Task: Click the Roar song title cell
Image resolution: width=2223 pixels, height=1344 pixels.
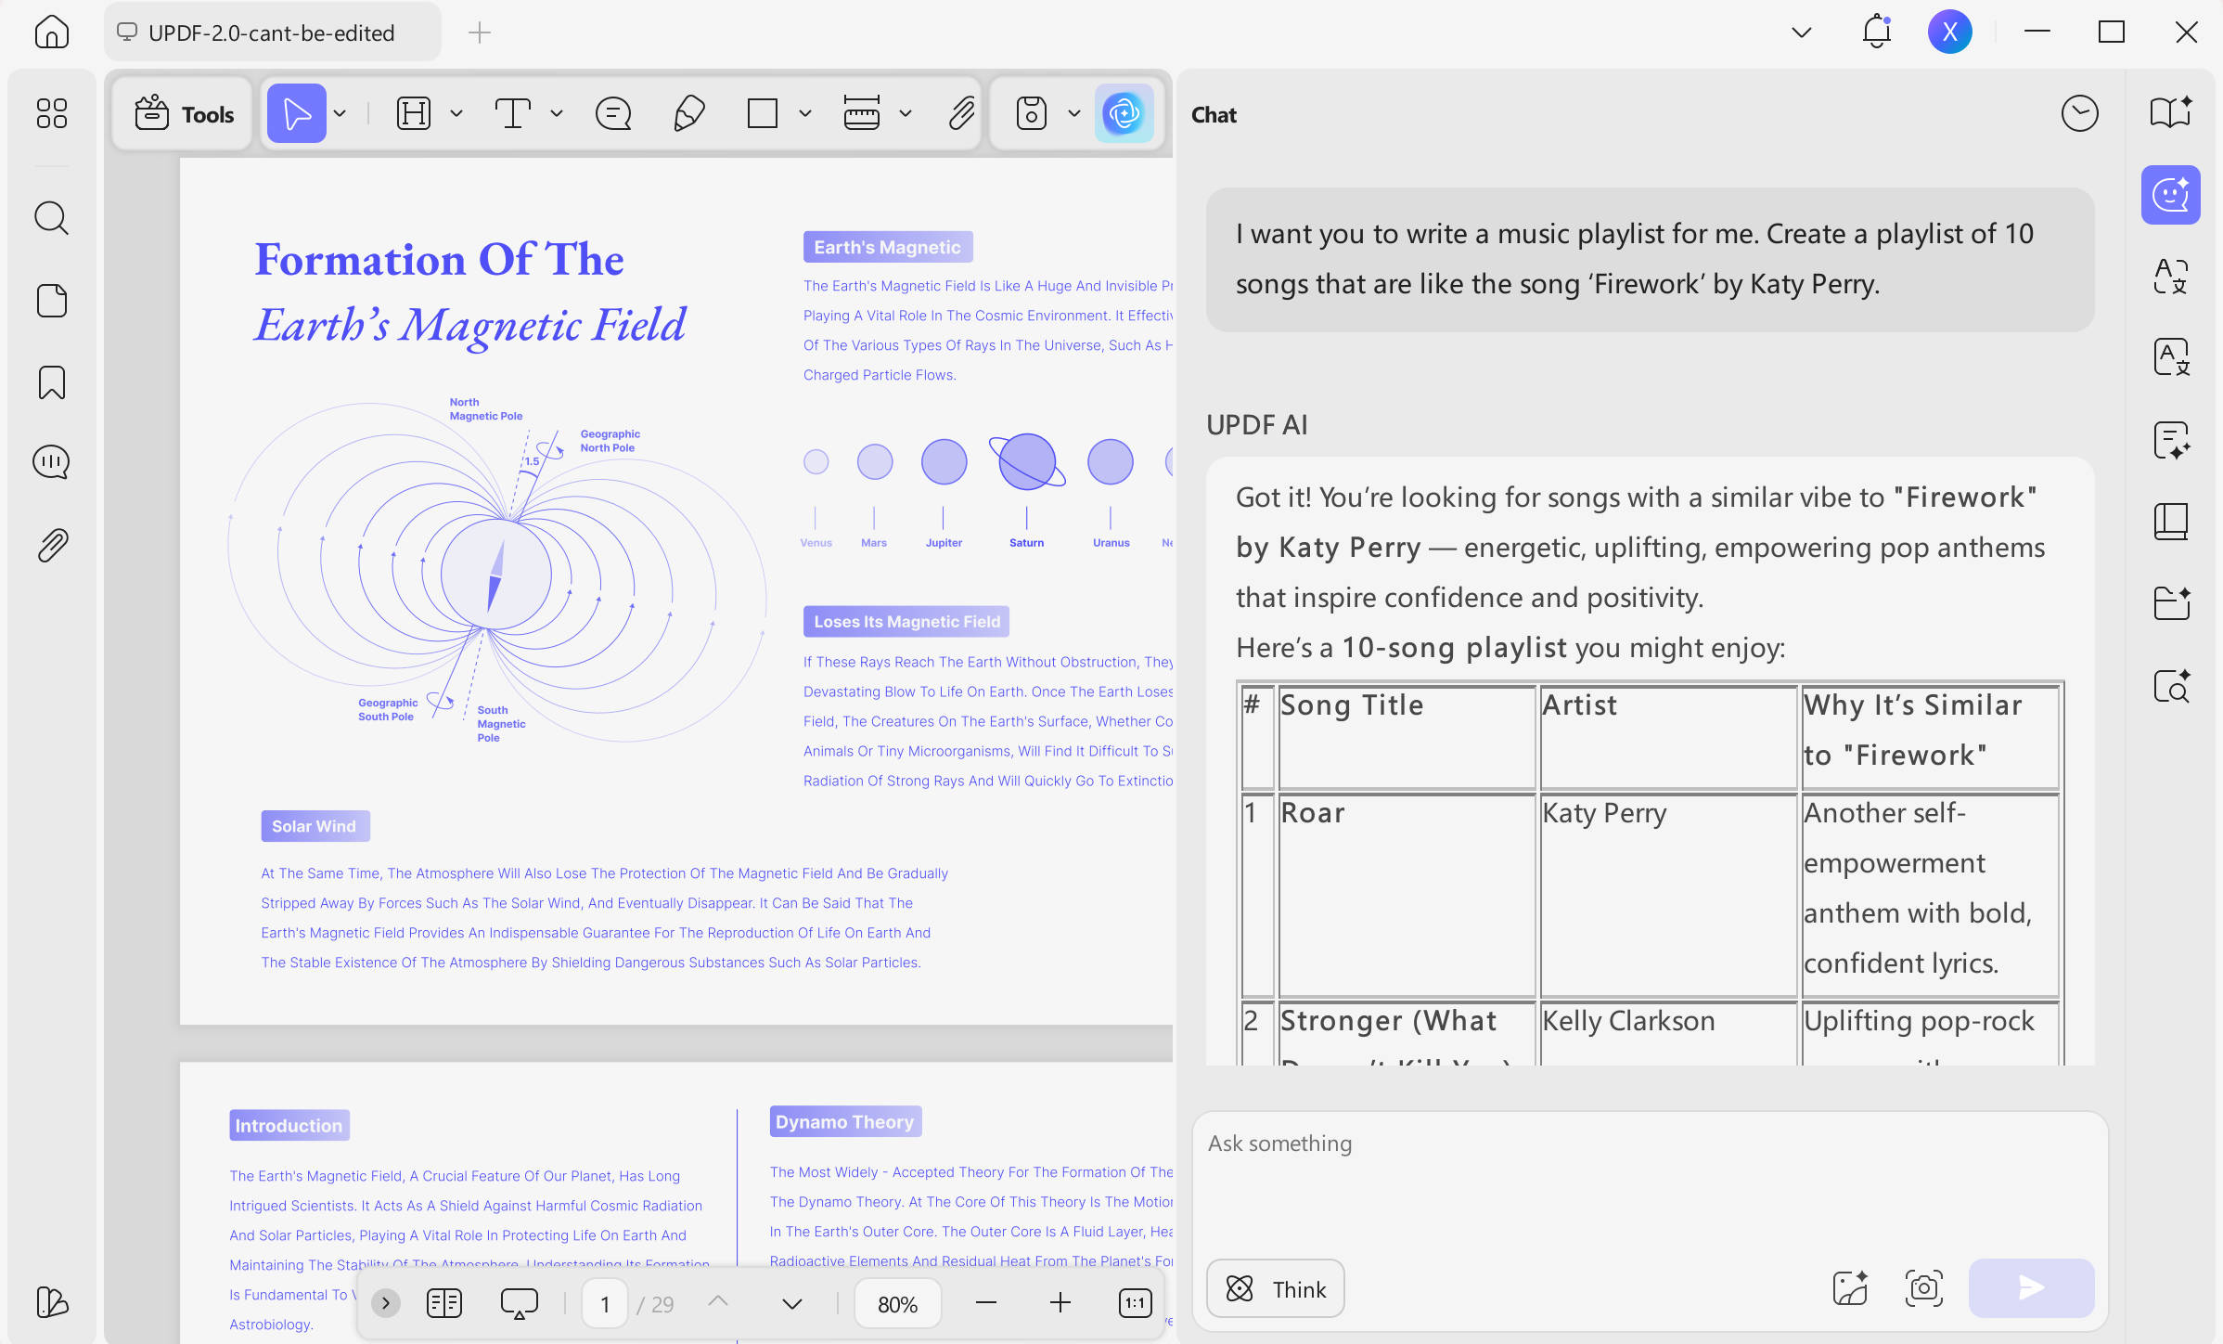Action: pyautogui.click(x=1407, y=895)
